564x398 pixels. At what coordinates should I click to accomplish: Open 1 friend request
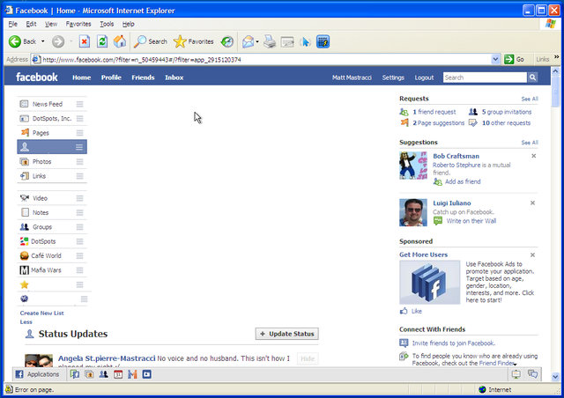point(434,112)
